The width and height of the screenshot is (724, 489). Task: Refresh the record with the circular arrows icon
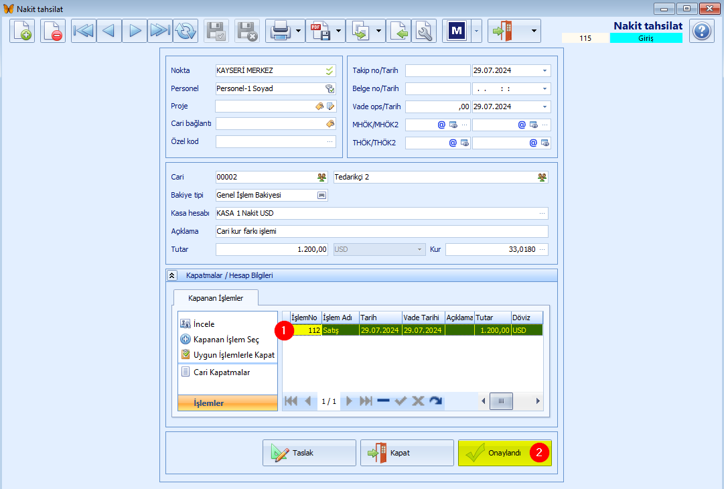coord(186,31)
